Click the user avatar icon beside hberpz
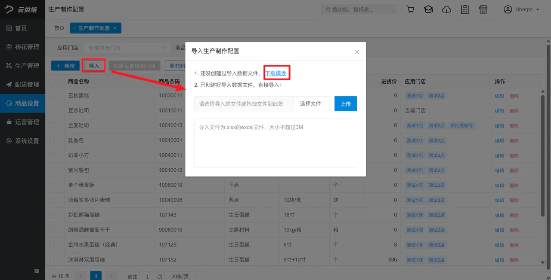Viewport: 551px width, 280px height. tap(508, 9)
